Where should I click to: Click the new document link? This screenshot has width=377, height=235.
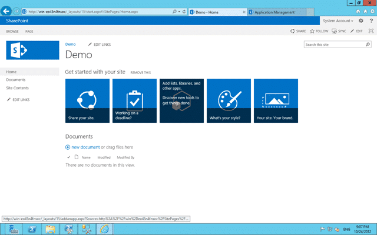point(85,147)
